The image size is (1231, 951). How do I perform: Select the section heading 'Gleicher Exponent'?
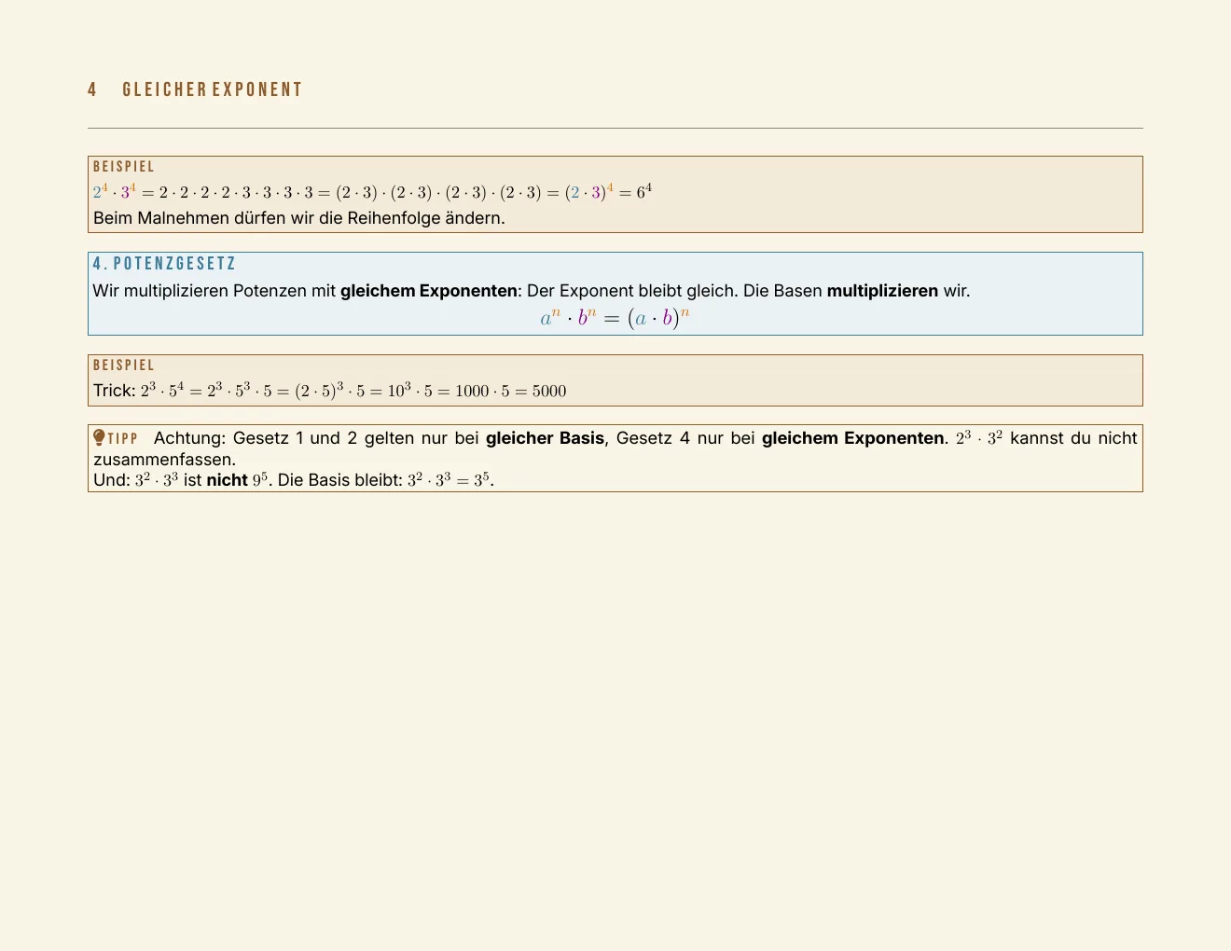(213, 90)
